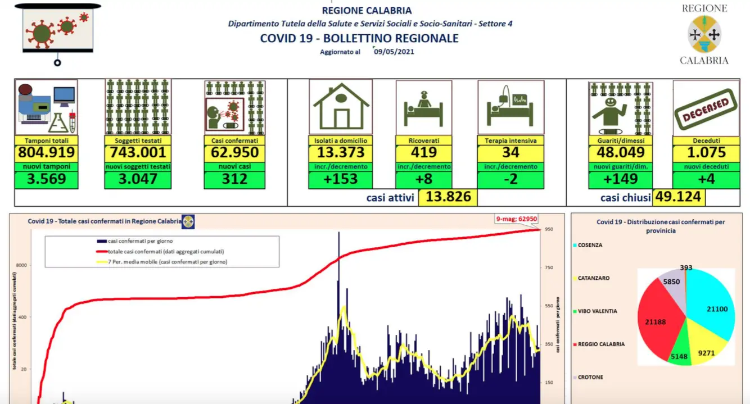Click the infected person icon above Casi confermati

click(x=234, y=108)
